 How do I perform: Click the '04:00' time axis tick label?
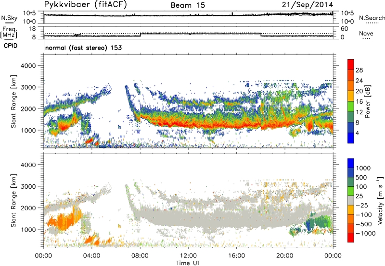coord(92,256)
